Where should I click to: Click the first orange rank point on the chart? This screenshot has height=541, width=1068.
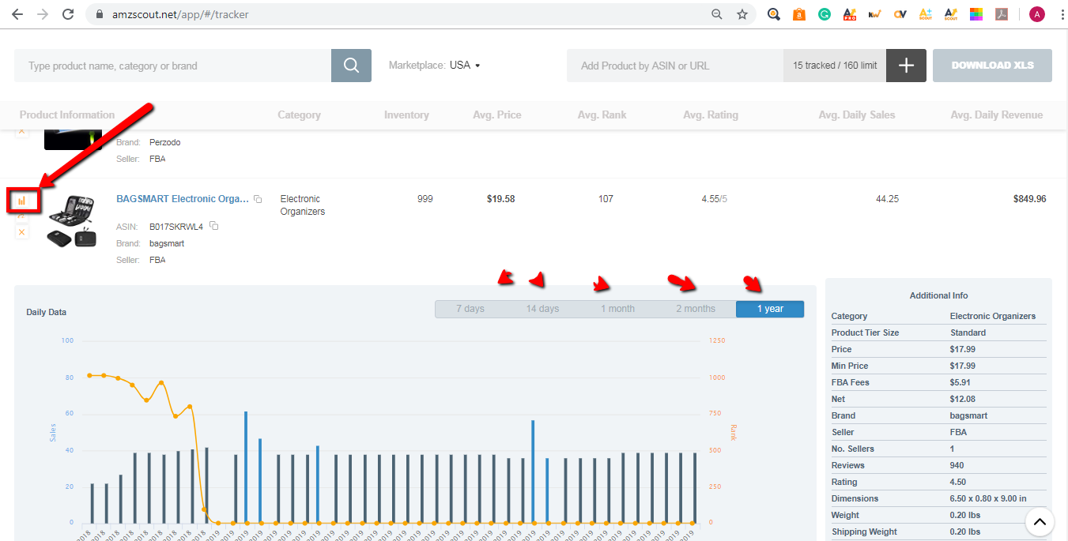[89, 375]
